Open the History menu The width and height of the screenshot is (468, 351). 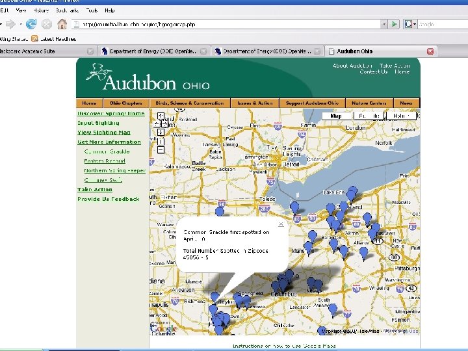pos(41,10)
